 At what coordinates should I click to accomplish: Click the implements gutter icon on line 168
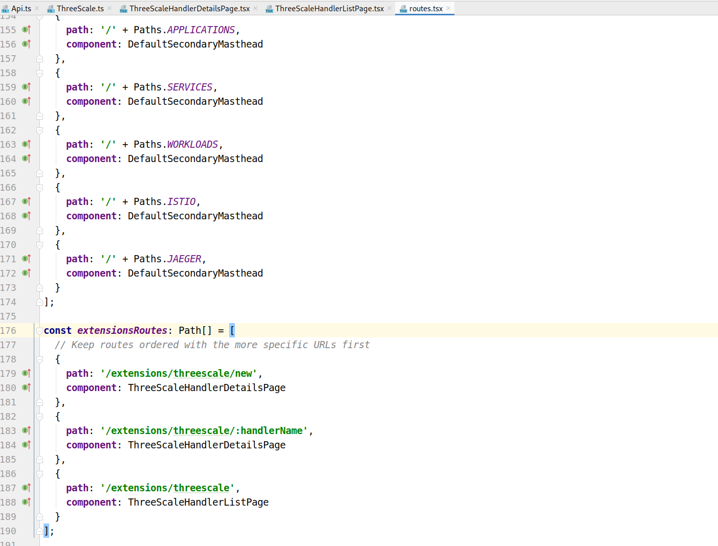[27, 216]
